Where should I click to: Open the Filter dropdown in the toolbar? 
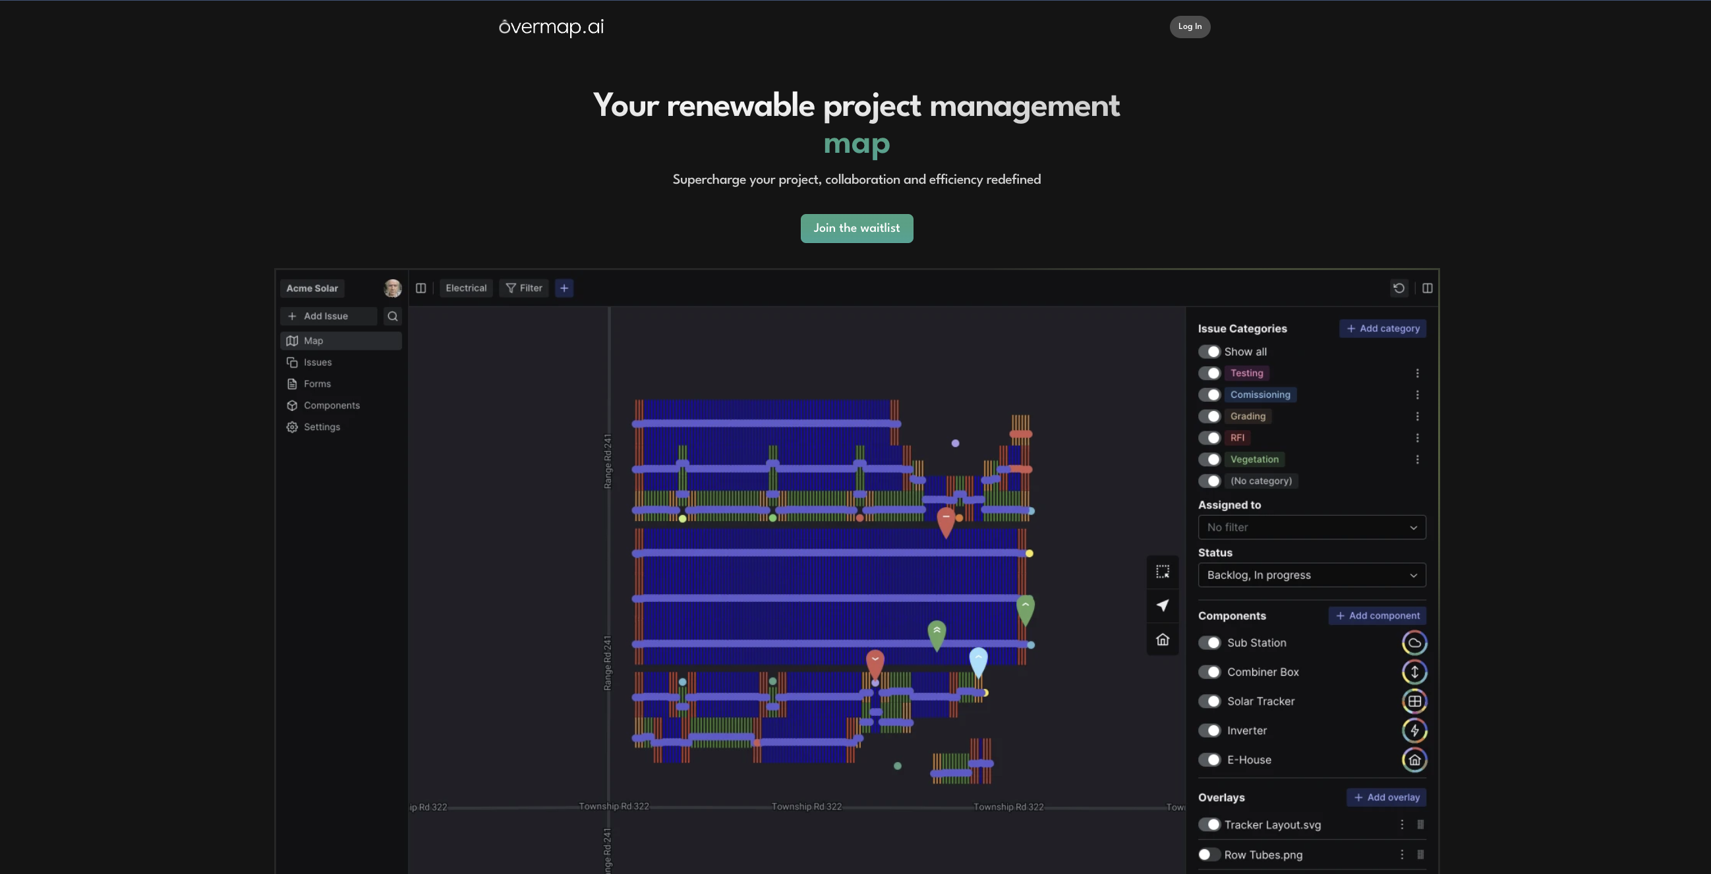pyautogui.click(x=523, y=288)
